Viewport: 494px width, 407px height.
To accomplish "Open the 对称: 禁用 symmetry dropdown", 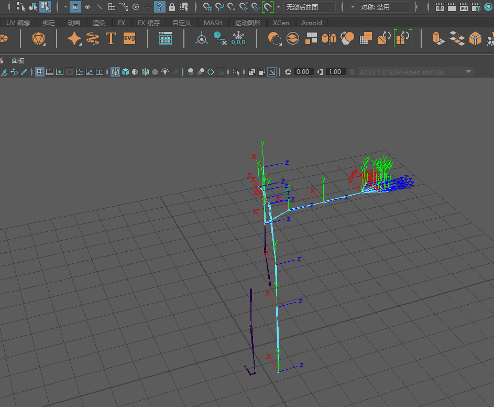I will [384, 7].
